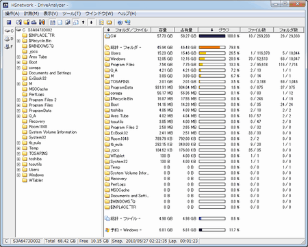Image resolution: width=308 pixels, height=247 pixels.
Task: Expand the TOSAPINS tree node
Action: coord(18,154)
